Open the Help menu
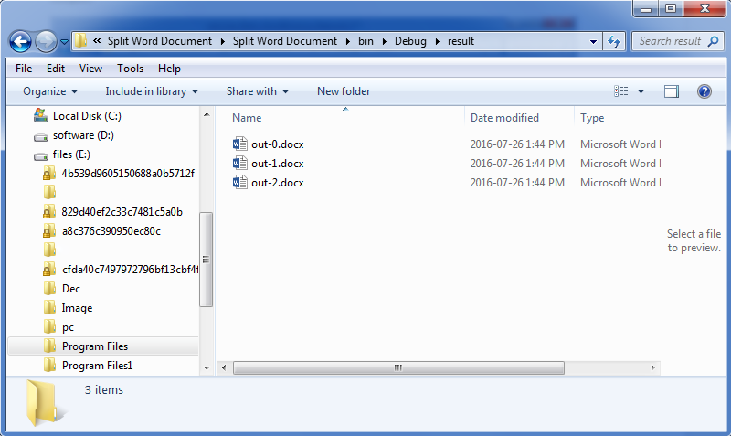Image resolution: width=731 pixels, height=436 pixels. (169, 69)
